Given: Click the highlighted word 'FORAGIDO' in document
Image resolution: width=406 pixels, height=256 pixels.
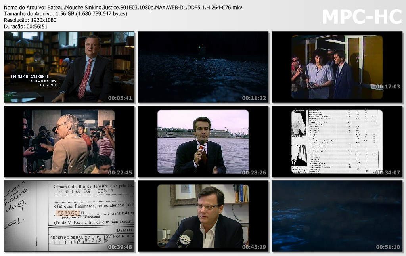Looking at the screenshot, I should (71, 213).
